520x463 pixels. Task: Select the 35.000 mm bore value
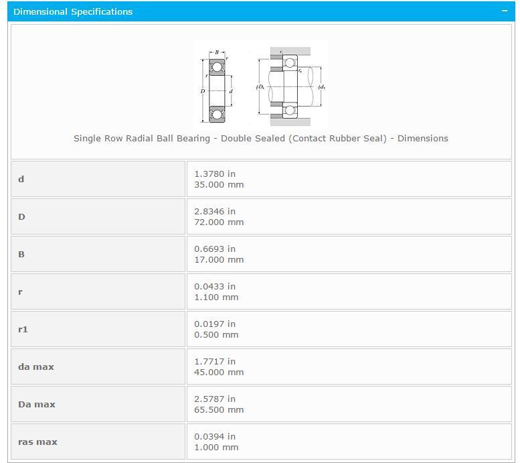219,184
